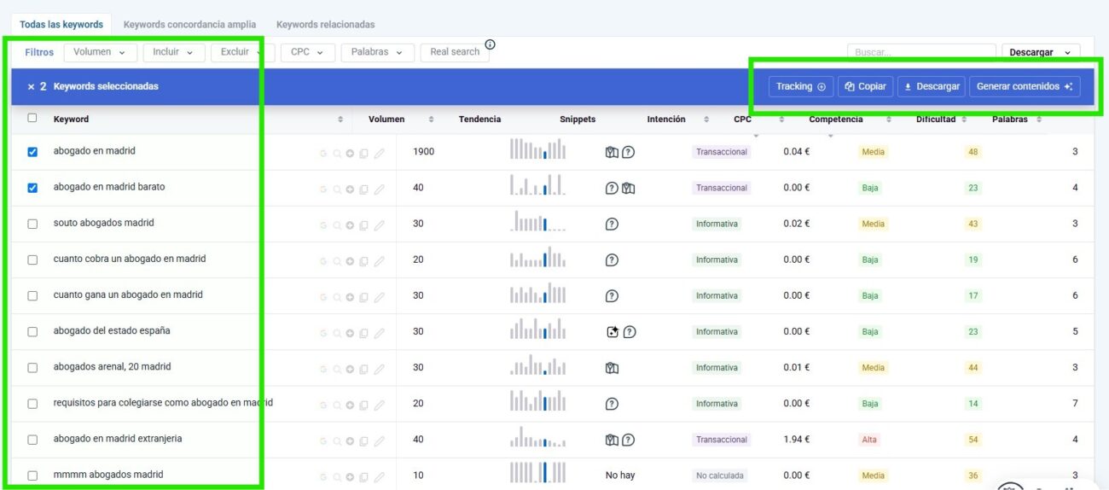Check abogado del estado españa keyword

point(32,331)
